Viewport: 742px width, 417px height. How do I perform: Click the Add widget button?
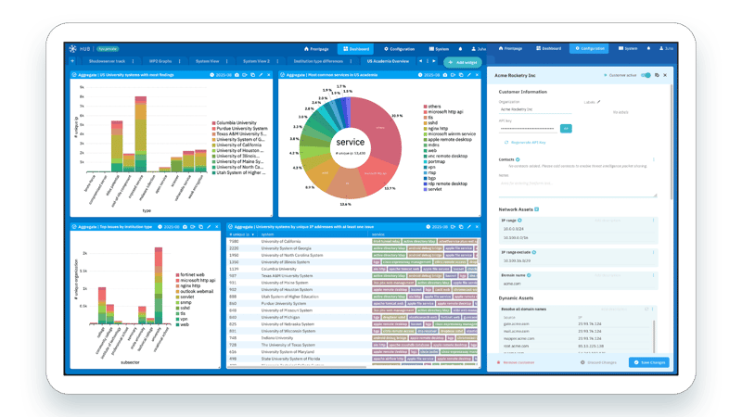pyautogui.click(x=462, y=62)
